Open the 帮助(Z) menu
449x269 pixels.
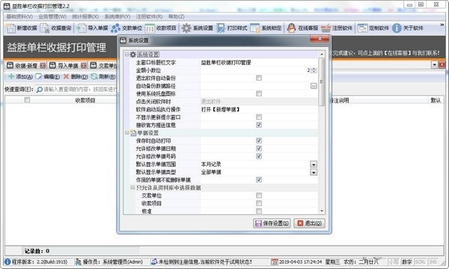[x=177, y=16]
